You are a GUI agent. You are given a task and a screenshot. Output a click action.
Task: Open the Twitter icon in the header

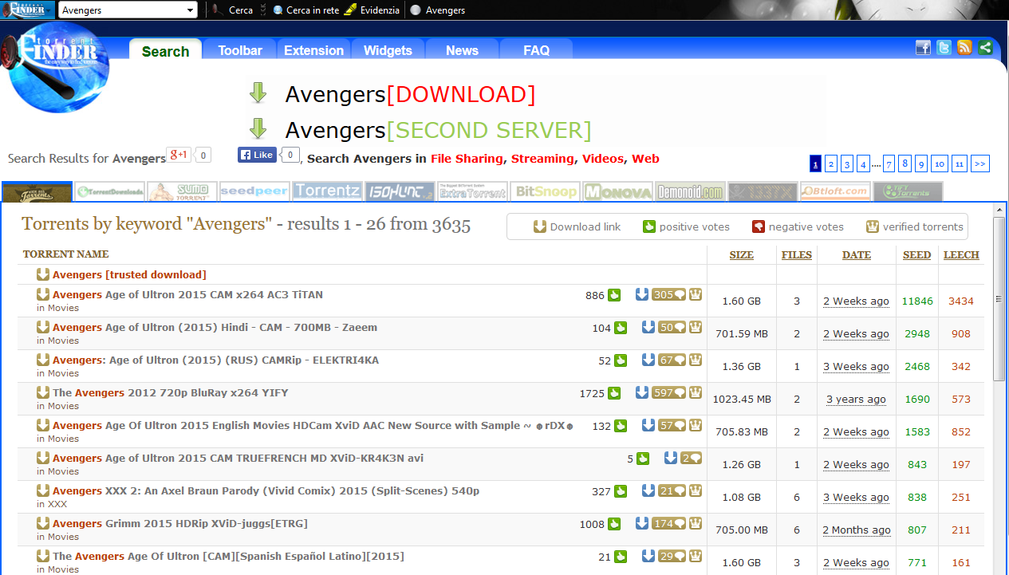pos(944,48)
